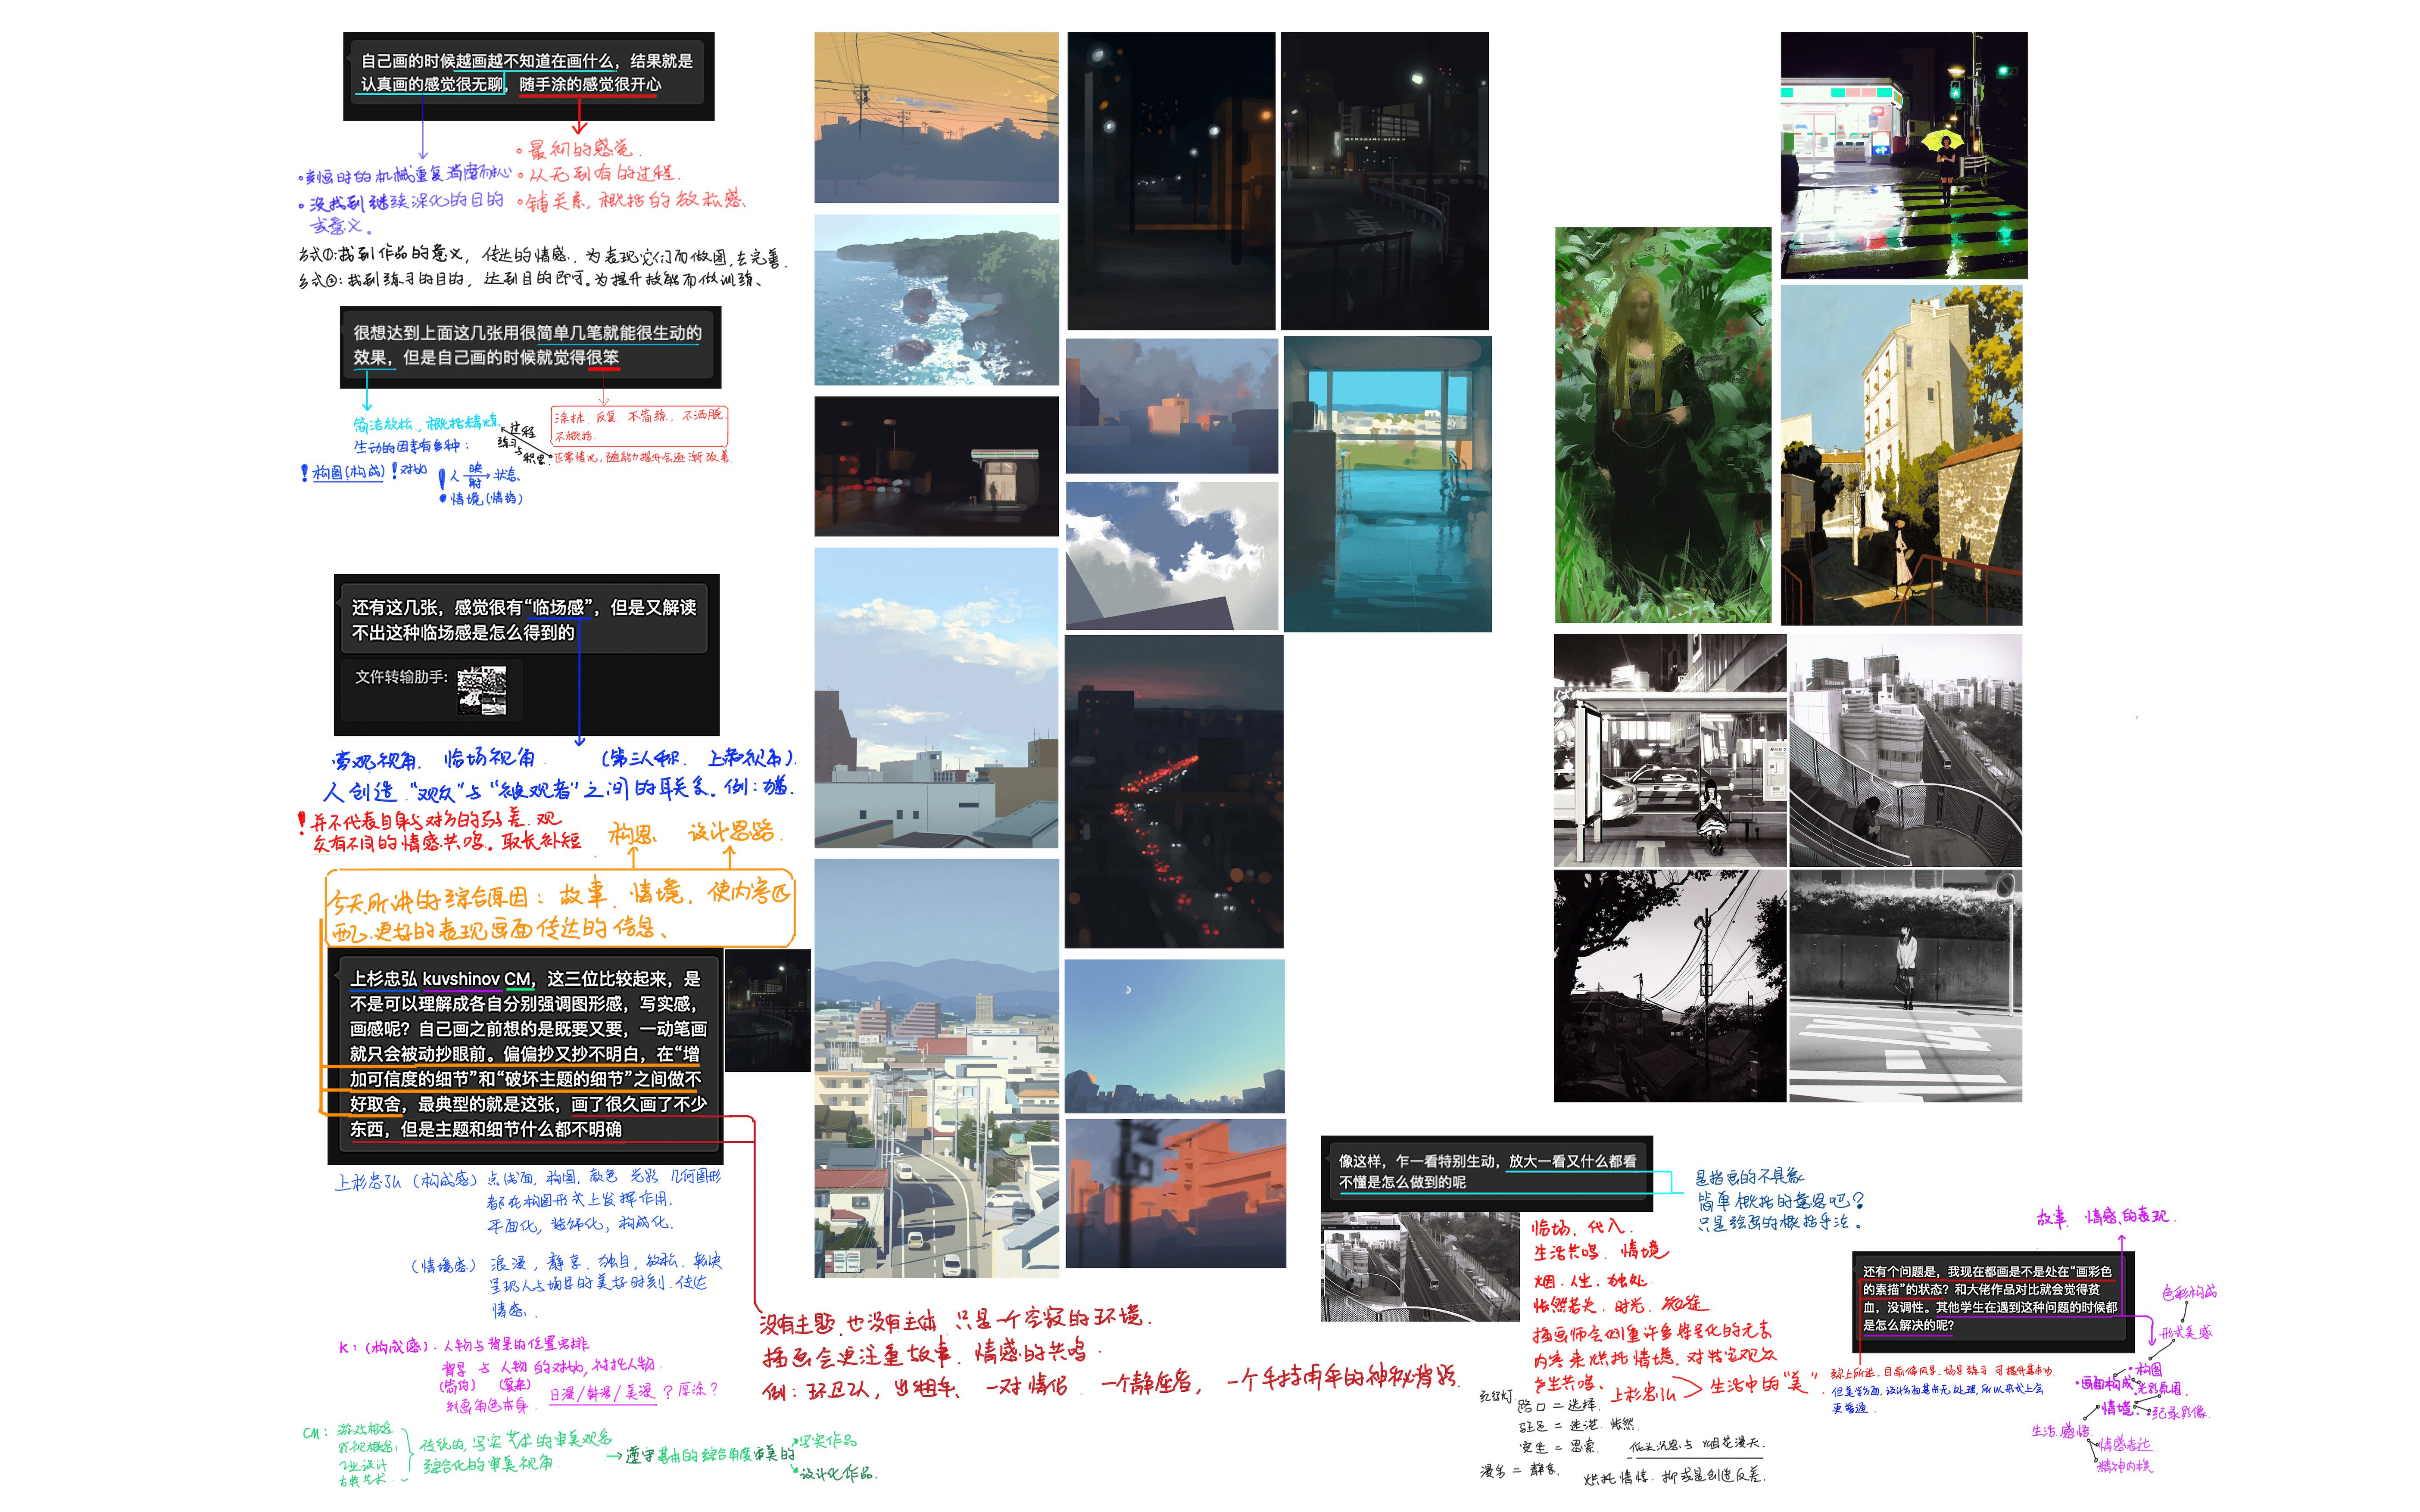Select the tall beige building with stone wall painting
Screen dimensions: 2420x1512
(1901, 455)
